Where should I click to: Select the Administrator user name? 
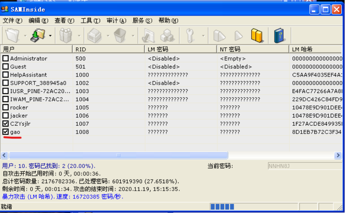click(29, 58)
